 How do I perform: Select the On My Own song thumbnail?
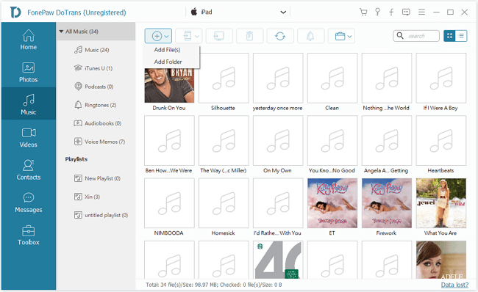(x=278, y=141)
